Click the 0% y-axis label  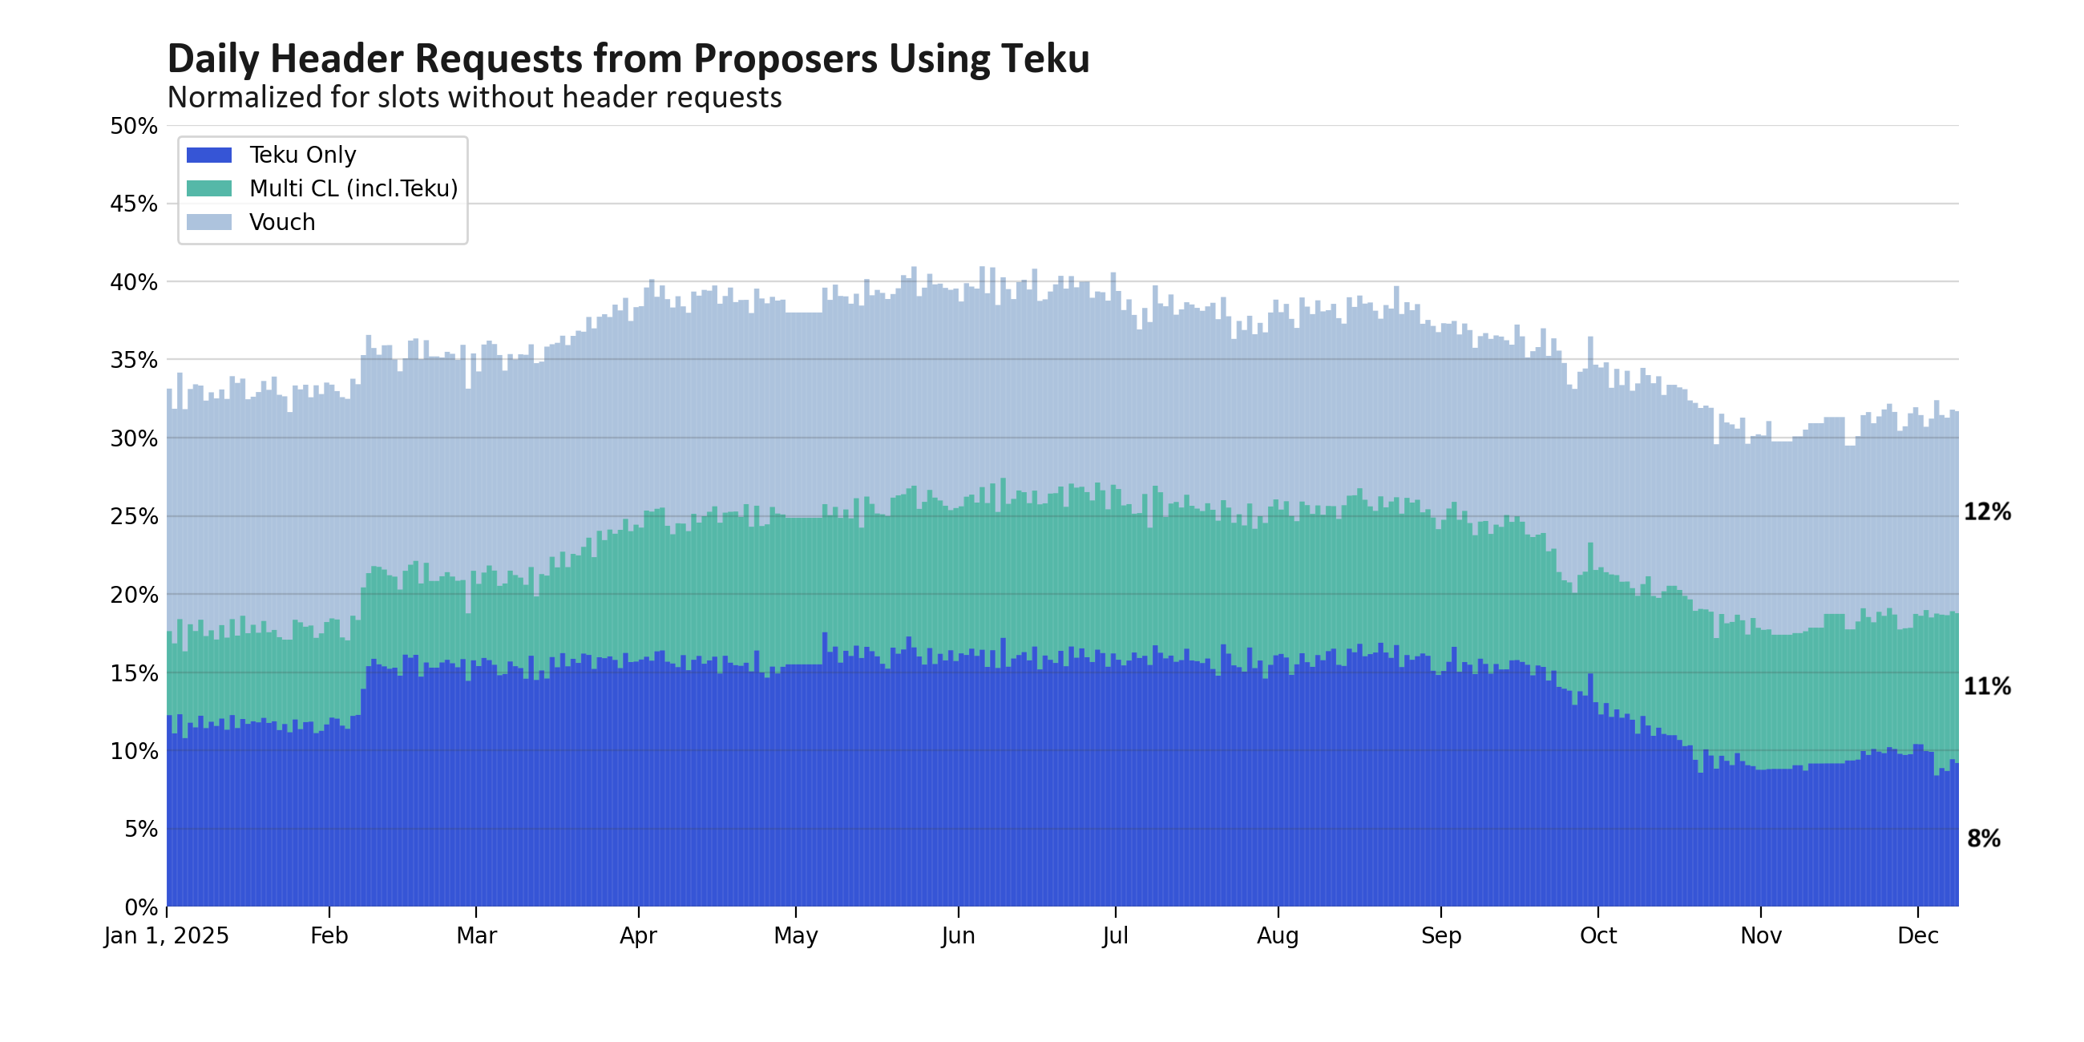tap(140, 907)
